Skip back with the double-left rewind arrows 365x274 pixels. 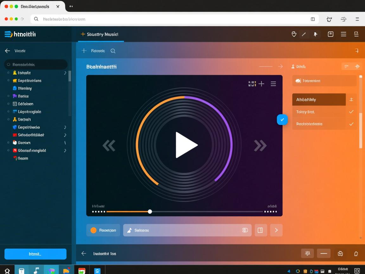(109, 145)
